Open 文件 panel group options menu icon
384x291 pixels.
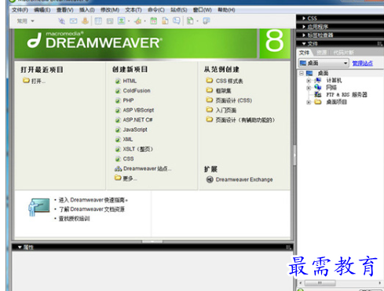tap(379, 44)
